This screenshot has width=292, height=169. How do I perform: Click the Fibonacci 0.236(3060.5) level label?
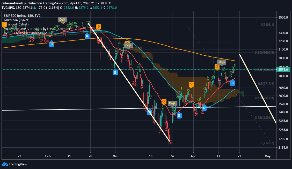point(265,53)
